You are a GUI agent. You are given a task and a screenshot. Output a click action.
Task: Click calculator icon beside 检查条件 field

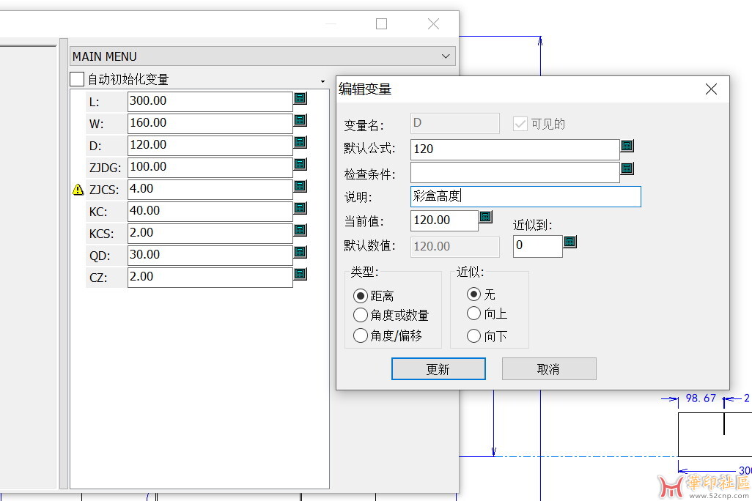pyautogui.click(x=627, y=169)
